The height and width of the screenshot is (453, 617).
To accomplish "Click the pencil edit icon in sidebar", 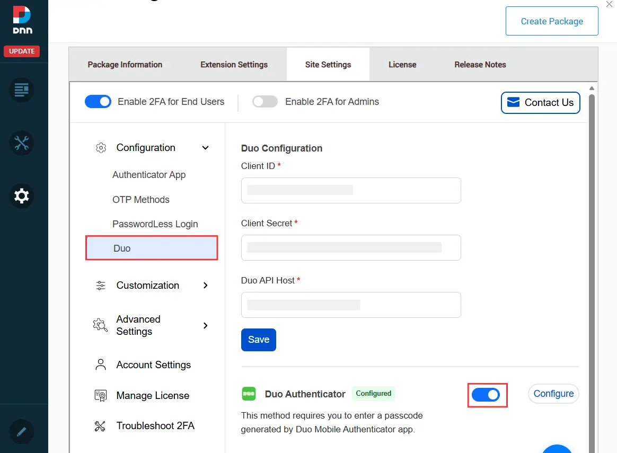I will click(22, 432).
